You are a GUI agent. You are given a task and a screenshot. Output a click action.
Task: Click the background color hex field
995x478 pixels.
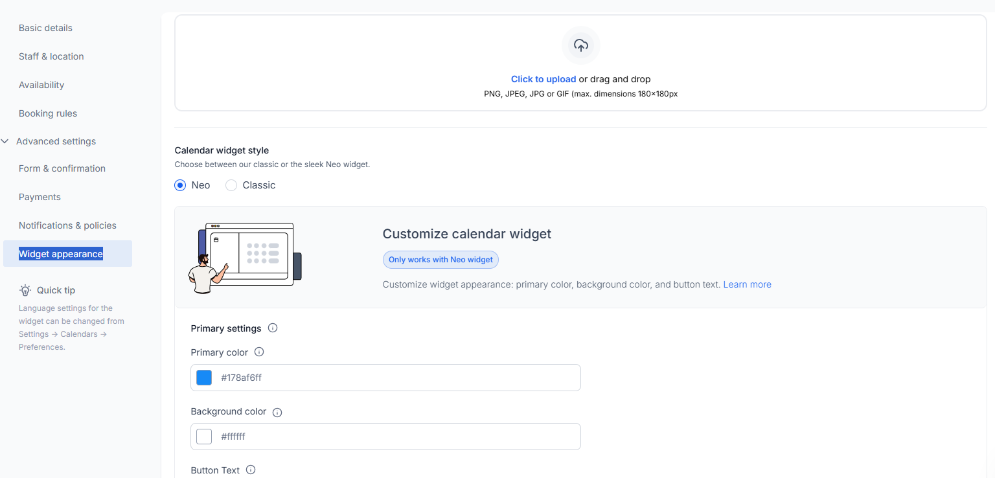click(395, 437)
